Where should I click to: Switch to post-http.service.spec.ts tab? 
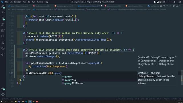point(19,6)
